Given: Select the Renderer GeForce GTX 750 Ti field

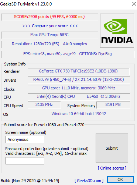Looking at the screenshot, I should coord(79,71).
